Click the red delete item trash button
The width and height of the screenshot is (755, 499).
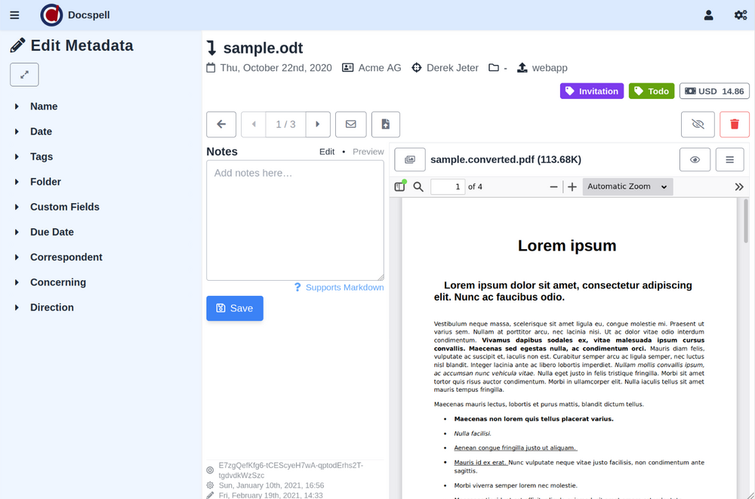(x=734, y=125)
